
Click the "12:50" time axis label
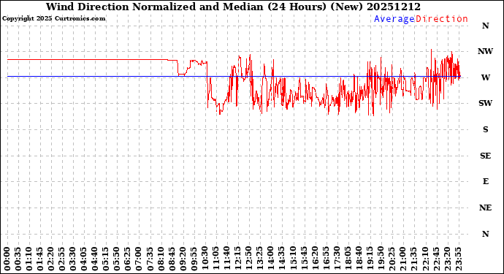click(249, 259)
